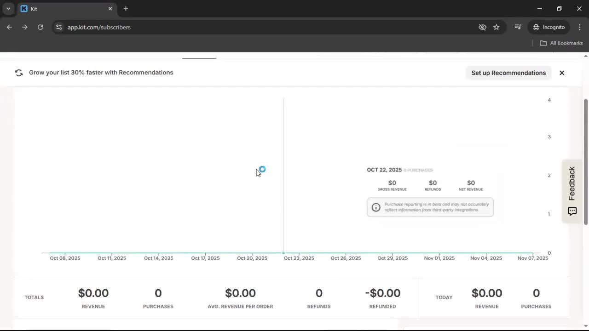The width and height of the screenshot is (589, 331).
Task: Click the forward navigation arrow
Action: click(24, 27)
